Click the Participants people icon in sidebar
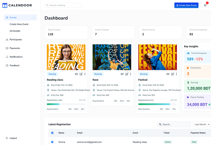This screenshot has width=211, height=145. point(7,40)
